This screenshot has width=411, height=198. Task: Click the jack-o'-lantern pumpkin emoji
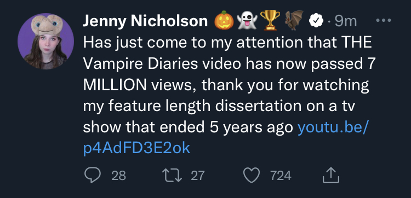[224, 20]
